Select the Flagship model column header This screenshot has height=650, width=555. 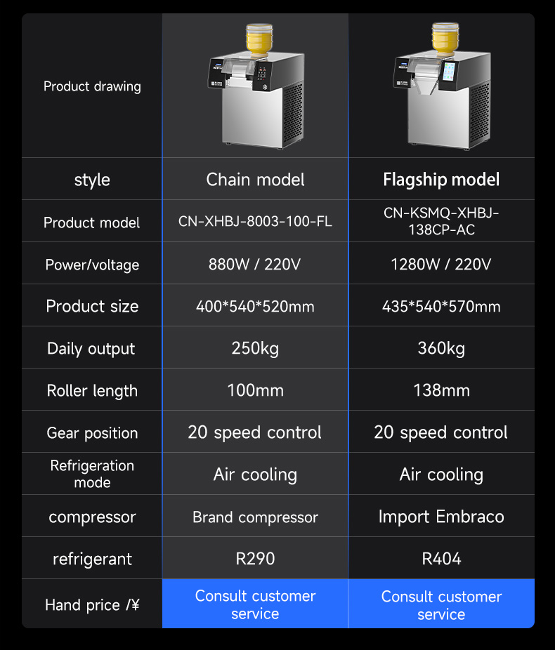[x=441, y=180]
